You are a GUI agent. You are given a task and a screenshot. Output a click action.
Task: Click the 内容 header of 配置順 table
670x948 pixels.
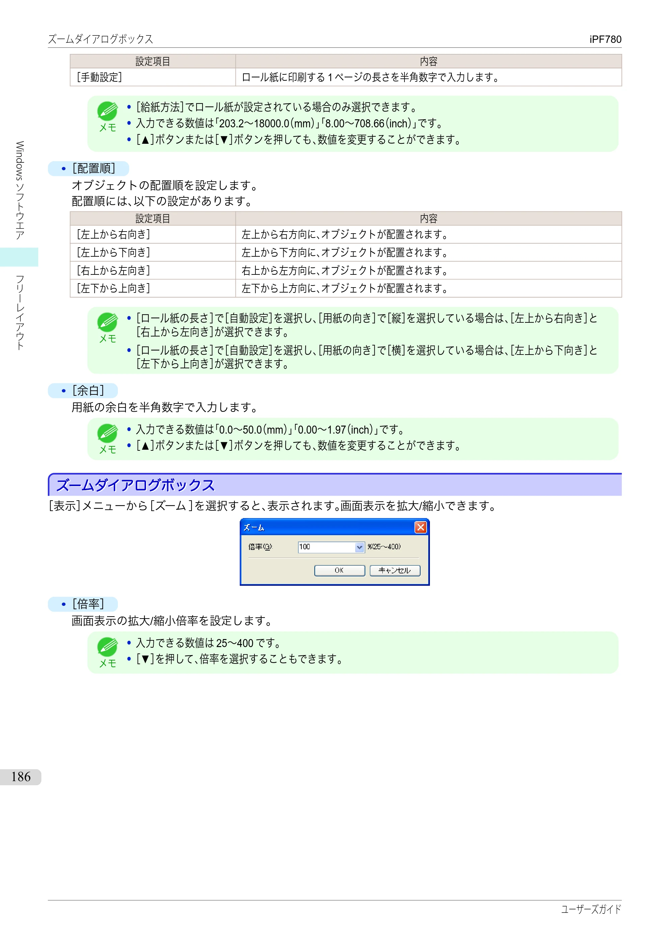pyautogui.click(x=429, y=218)
